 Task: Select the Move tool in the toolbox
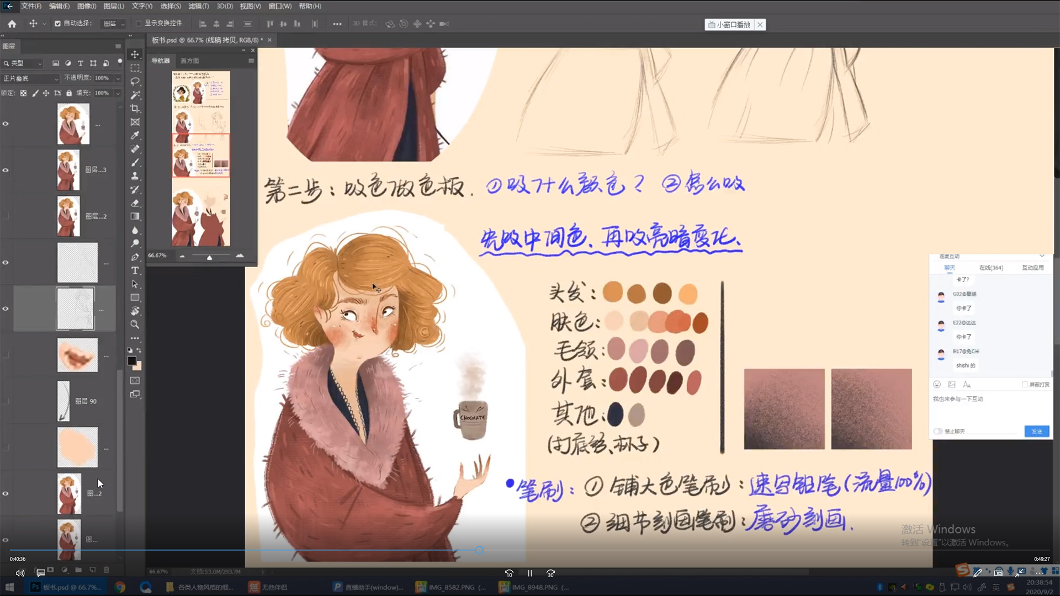coord(135,55)
